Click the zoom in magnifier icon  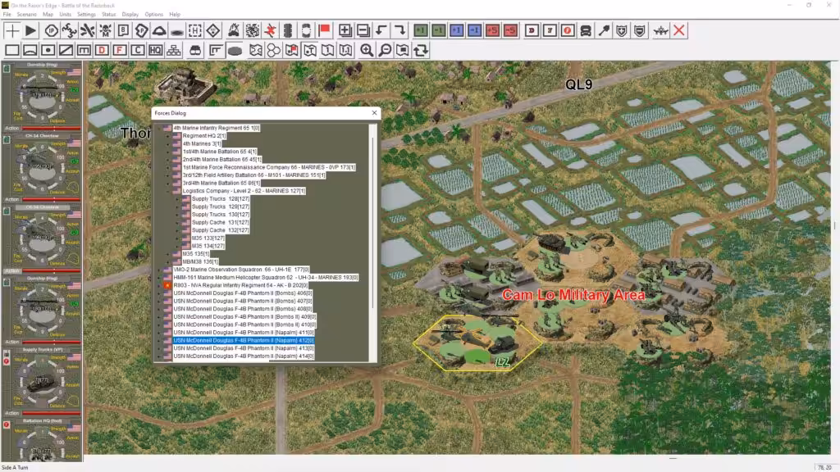pyautogui.click(x=367, y=50)
